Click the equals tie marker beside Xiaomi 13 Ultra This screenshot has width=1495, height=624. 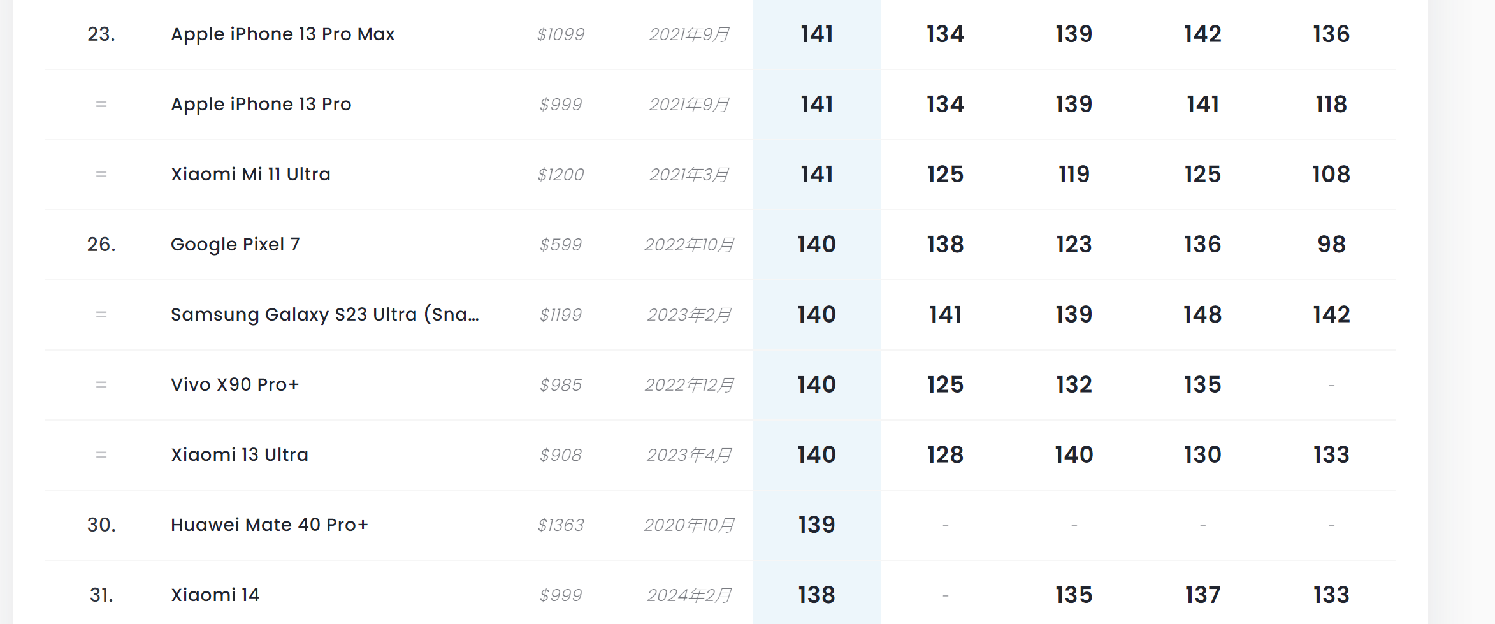click(x=101, y=454)
